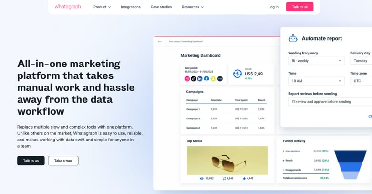Click the Log in link

pos(273,7)
